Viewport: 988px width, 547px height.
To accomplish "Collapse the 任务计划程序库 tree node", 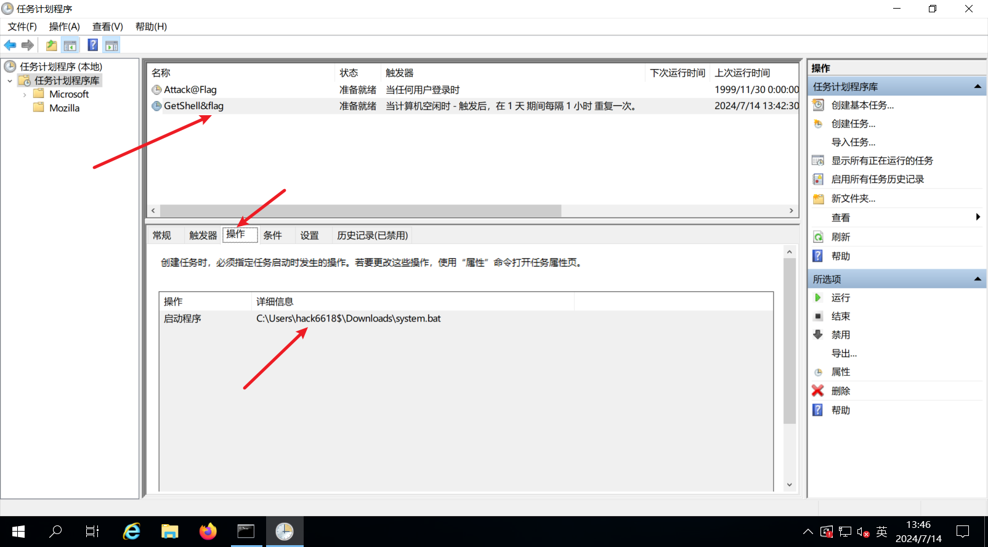I will click(10, 81).
